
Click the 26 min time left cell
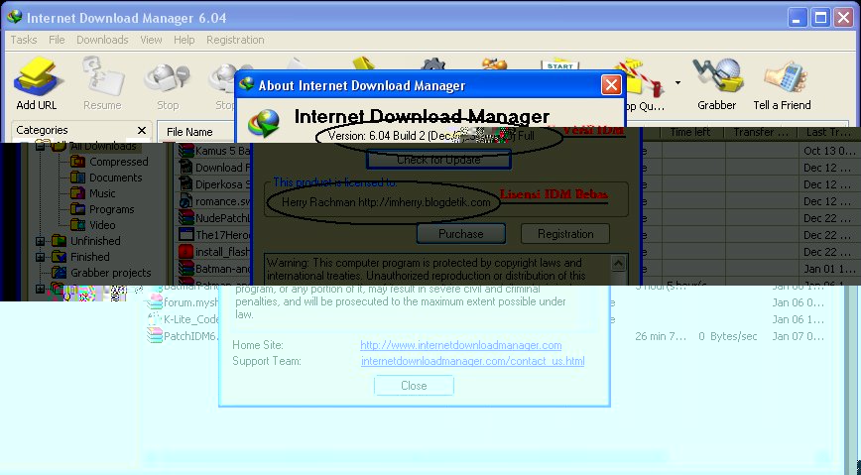[x=661, y=336]
